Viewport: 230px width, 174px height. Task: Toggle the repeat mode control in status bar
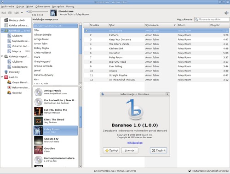point(208,171)
